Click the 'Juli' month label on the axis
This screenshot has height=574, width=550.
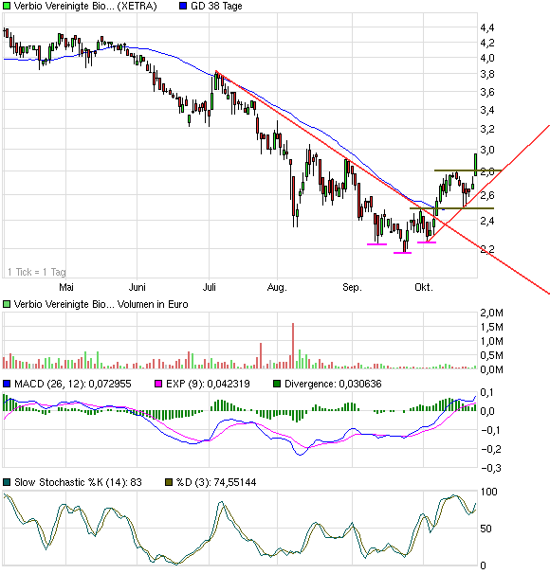click(x=210, y=287)
